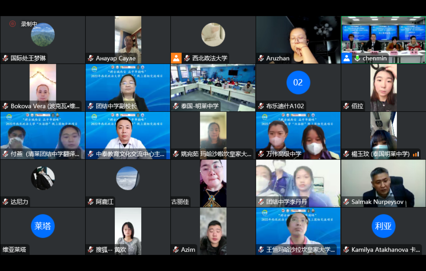Click the 团结中学副校长 name label

coord(116,106)
